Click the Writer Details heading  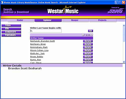[x=12, y=65]
